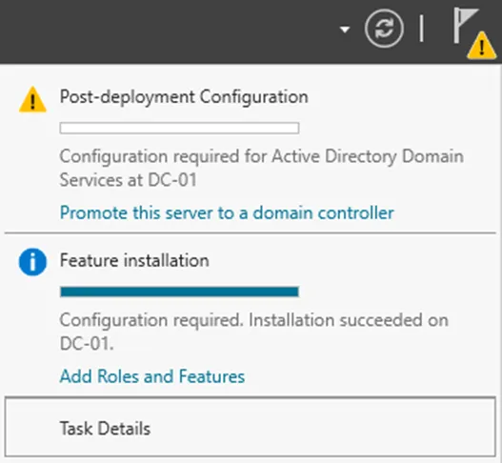
Task: Click 'Configuration required for Active Directory Domain' text
Action: coord(262,156)
